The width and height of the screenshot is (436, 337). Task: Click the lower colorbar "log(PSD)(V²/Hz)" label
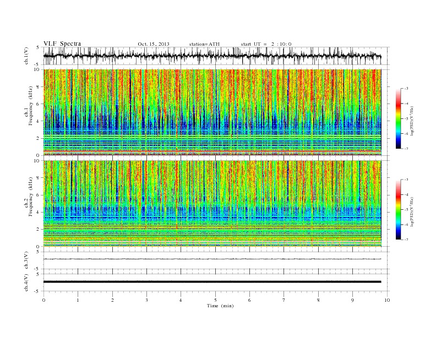[413, 211]
